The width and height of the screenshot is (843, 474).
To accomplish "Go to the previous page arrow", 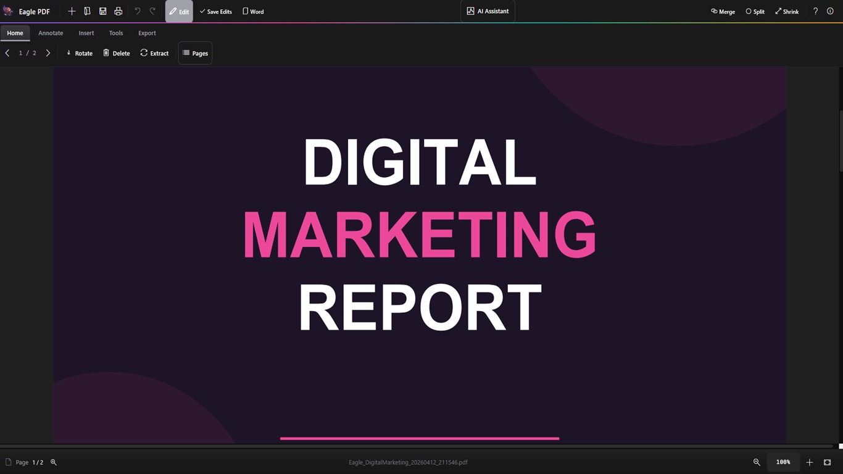I will click(x=7, y=53).
